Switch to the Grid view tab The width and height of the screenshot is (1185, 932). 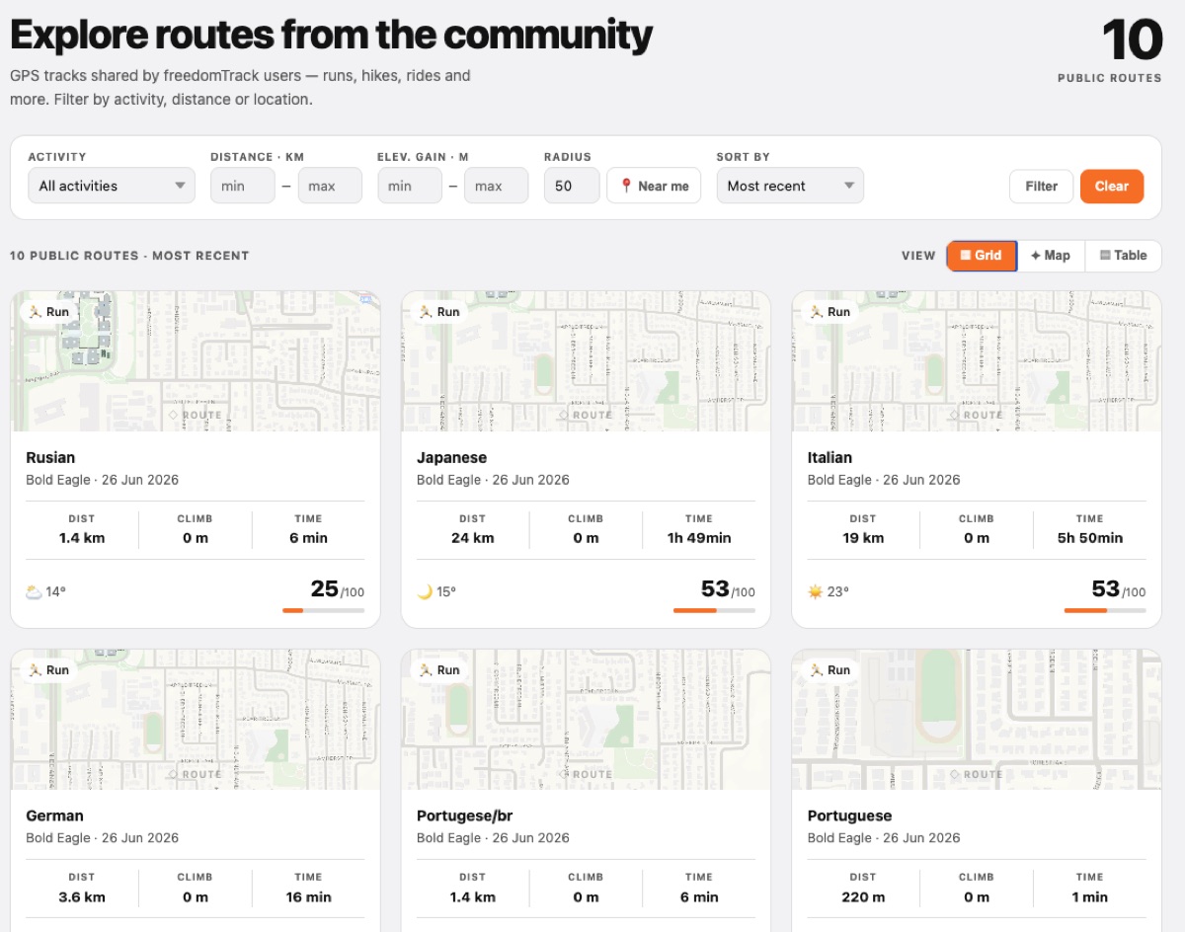(x=982, y=255)
